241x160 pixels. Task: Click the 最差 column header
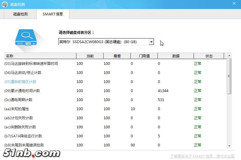click(117, 56)
